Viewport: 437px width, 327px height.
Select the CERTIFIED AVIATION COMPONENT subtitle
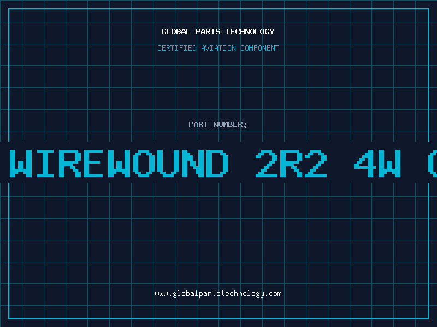(218, 48)
